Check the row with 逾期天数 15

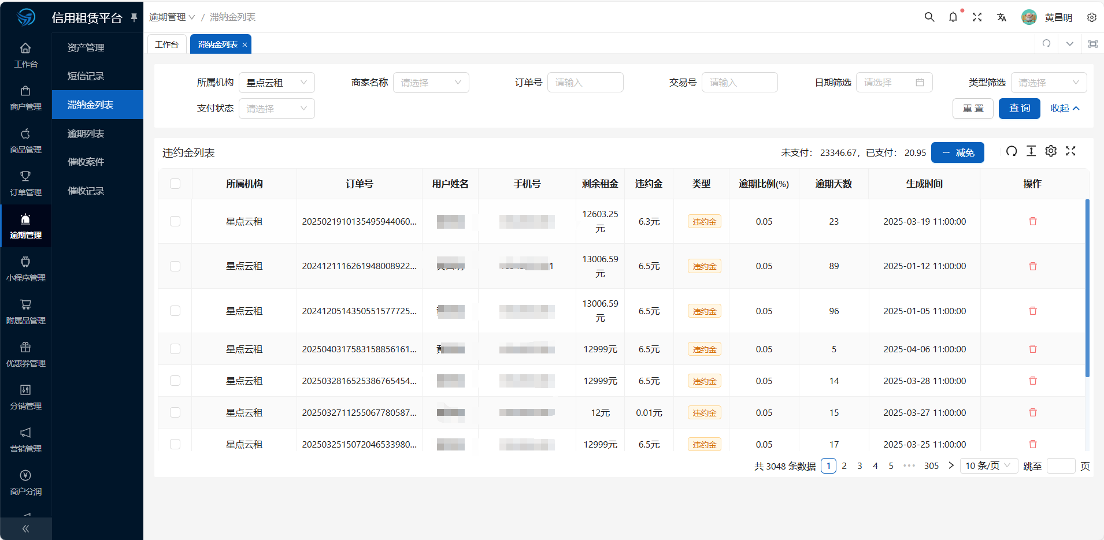(x=175, y=413)
